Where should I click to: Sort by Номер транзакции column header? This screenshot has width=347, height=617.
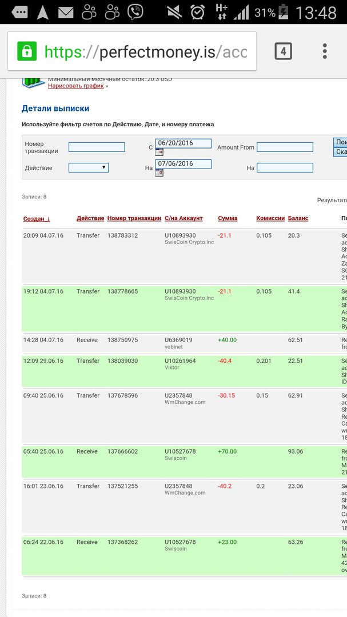click(134, 218)
